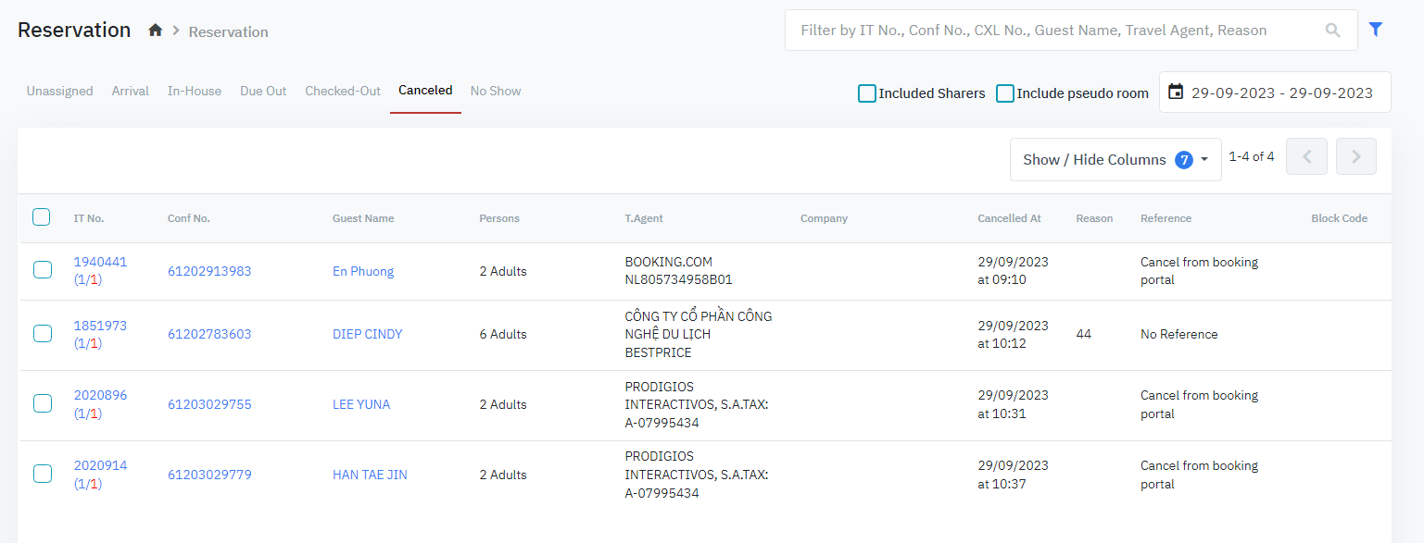
Task: Open the date range 29-09-2023 picker
Action: [1281, 93]
